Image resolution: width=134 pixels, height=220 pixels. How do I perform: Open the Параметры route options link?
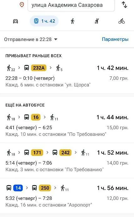[115, 39]
